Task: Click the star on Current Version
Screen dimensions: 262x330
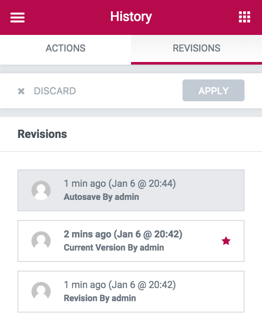Action: point(226,241)
